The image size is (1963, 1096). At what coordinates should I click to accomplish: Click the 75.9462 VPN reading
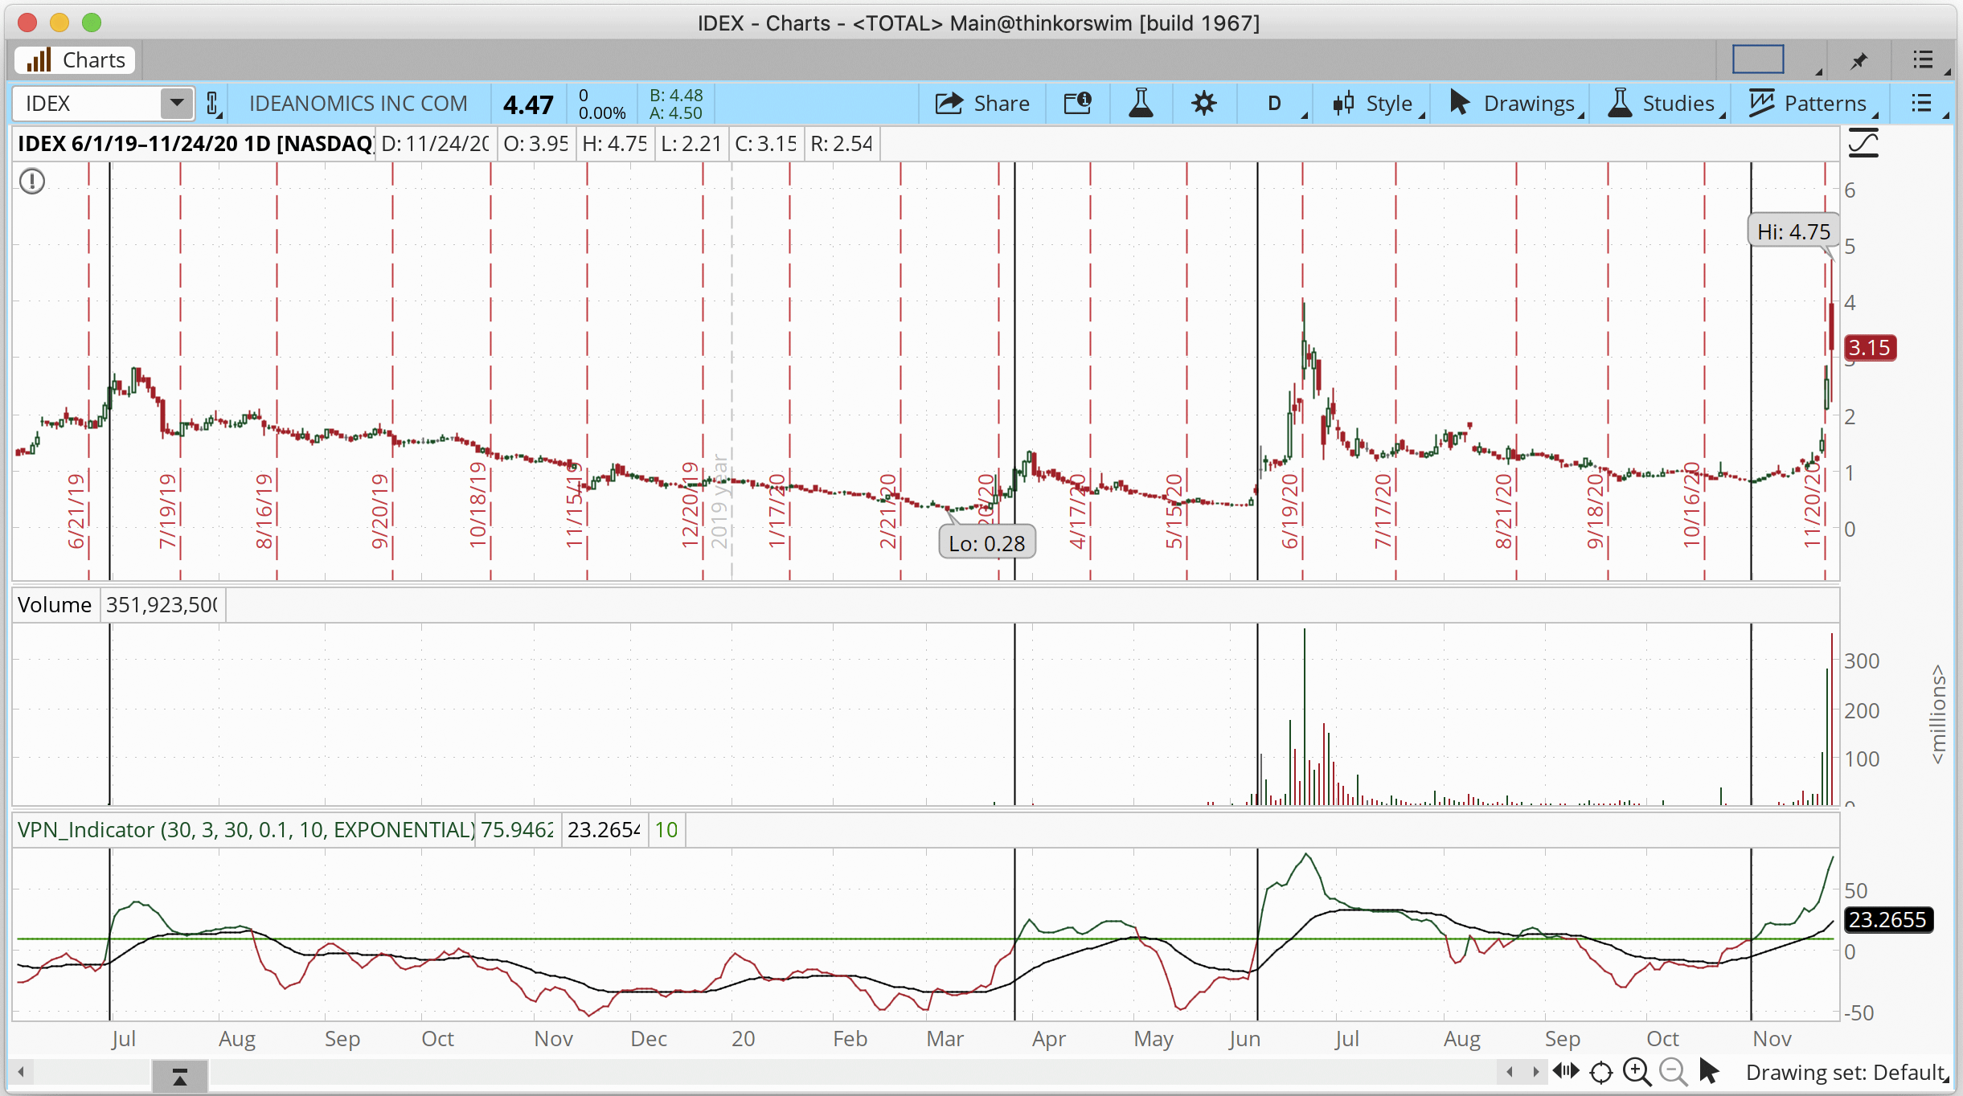coord(518,829)
